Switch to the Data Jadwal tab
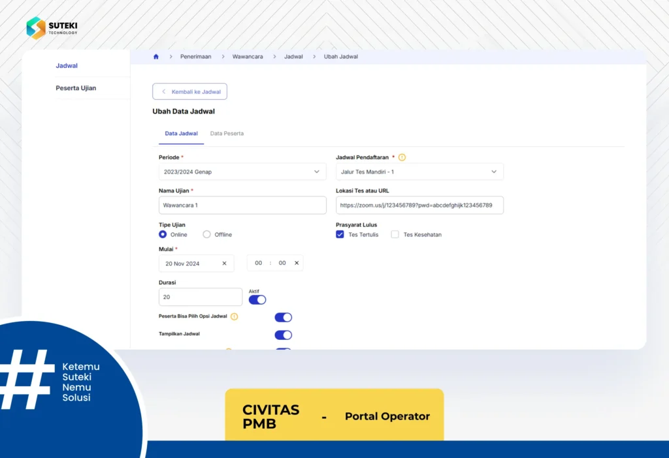 (x=182, y=133)
